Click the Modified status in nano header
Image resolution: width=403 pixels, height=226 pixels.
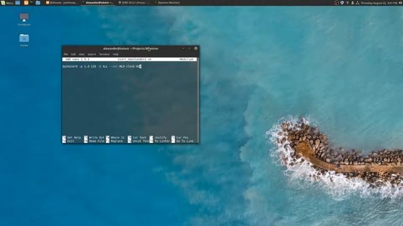tap(186, 59)
